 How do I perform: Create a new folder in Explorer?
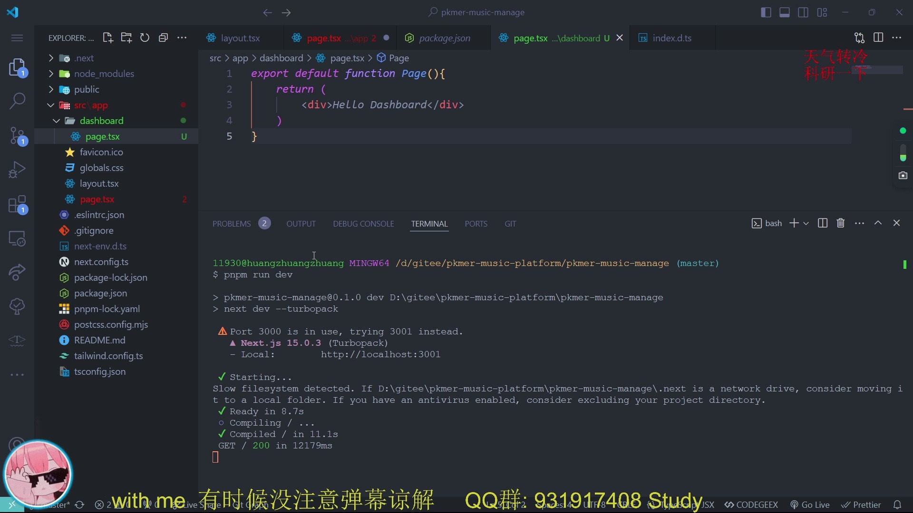[126, 38]
